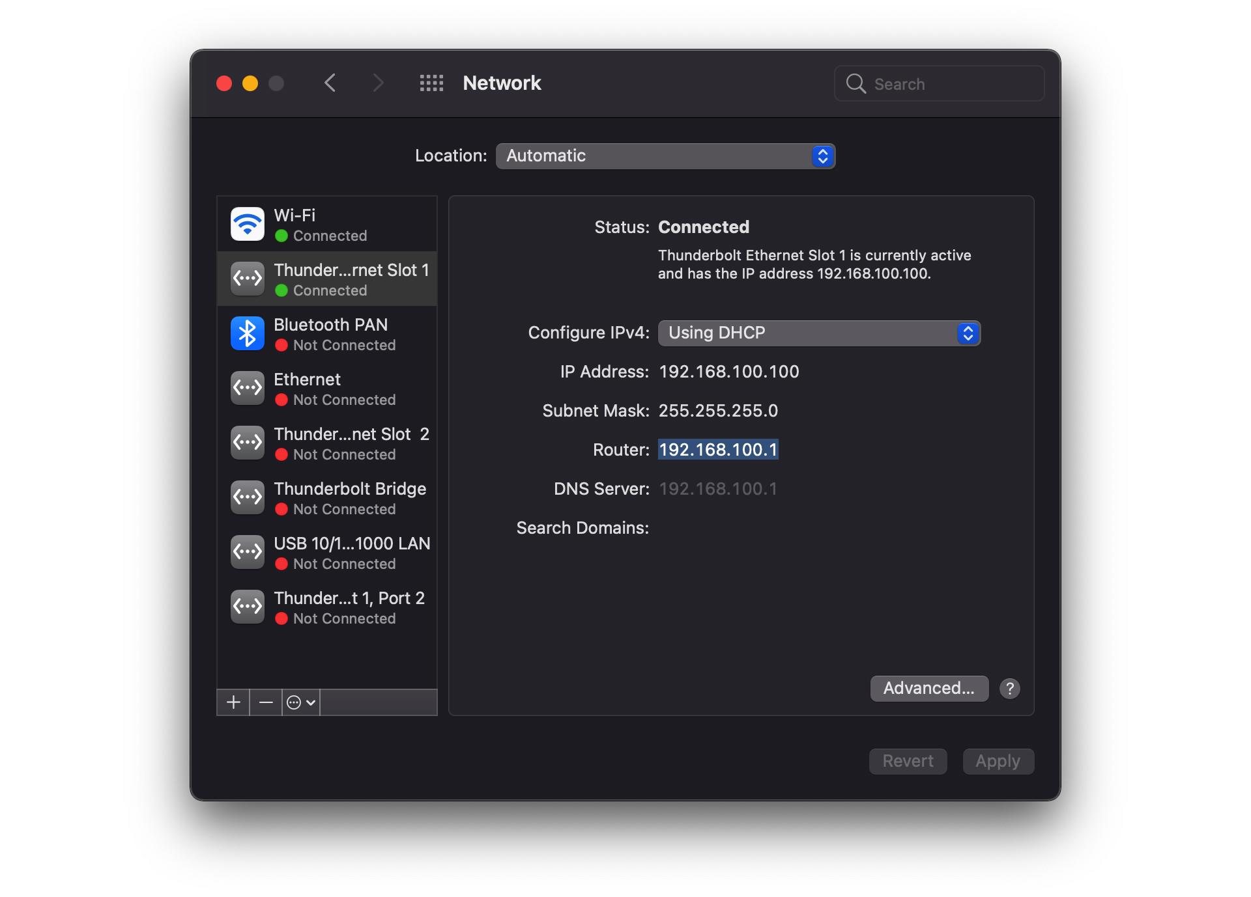The width and height of the screenshot is (1251, 897).
Task: Open the Location Automatic dropdown
Action: pyautogui.click(x=665, y=156)
